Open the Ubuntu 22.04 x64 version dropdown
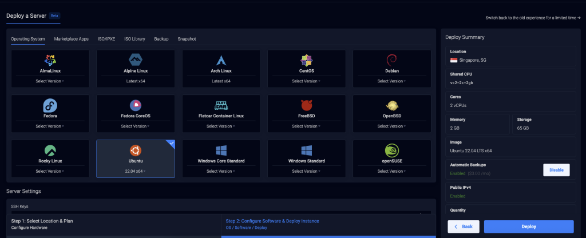 pyautogui.click(x=136, y=171)
